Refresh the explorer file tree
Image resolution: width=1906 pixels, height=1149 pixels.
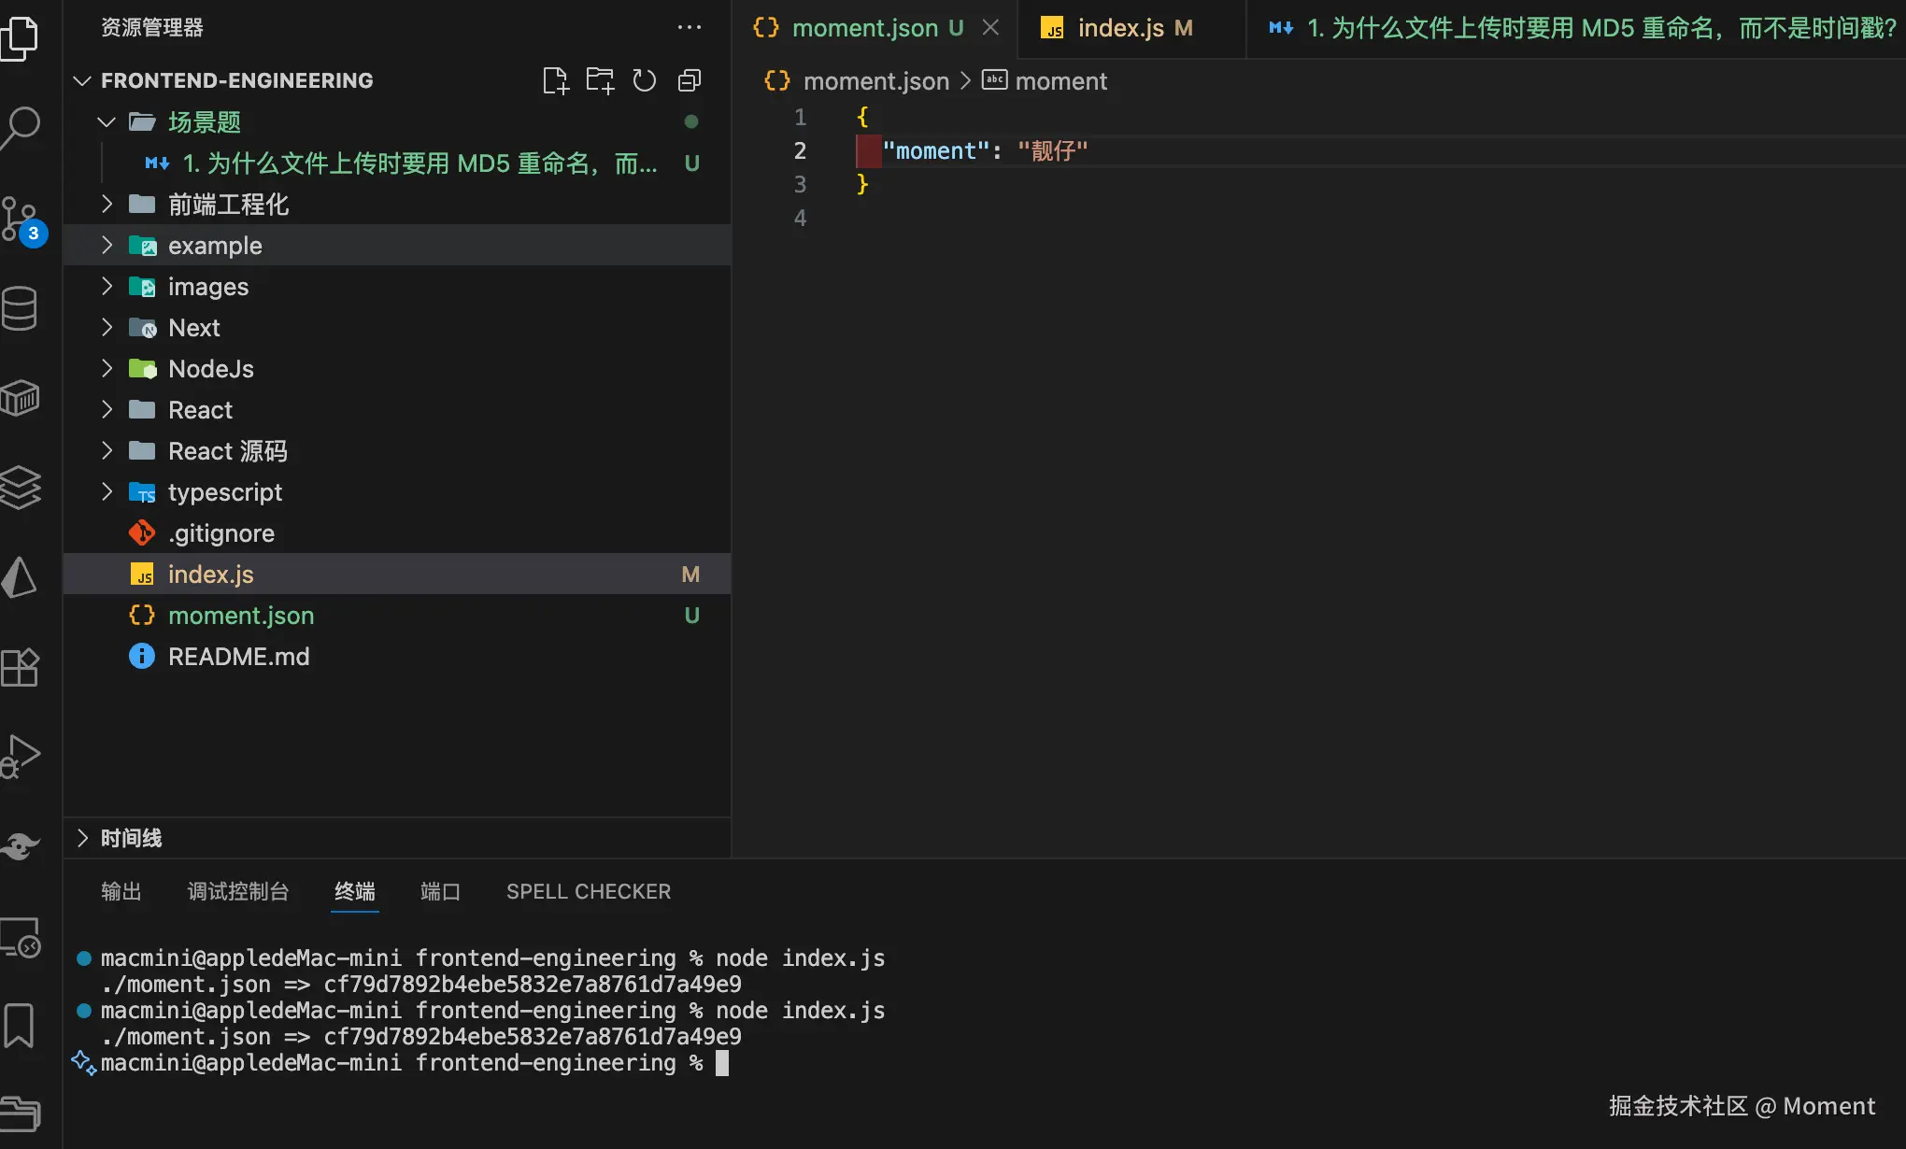(645, 81)
